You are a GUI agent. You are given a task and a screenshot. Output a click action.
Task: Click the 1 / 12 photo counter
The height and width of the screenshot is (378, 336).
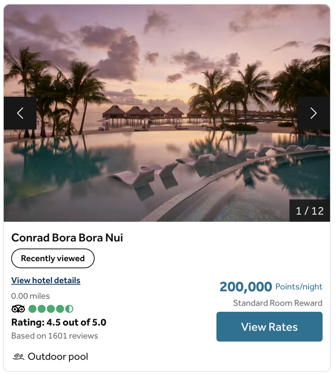click(310, 211)
